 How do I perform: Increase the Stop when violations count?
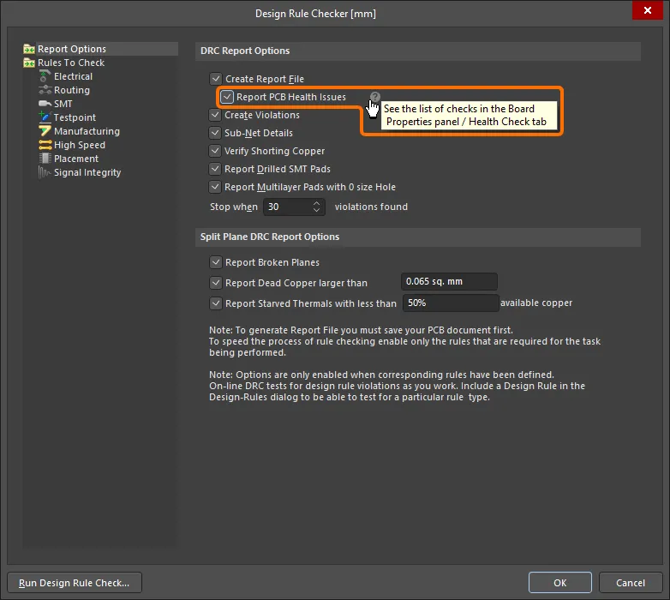click(316, 203)
